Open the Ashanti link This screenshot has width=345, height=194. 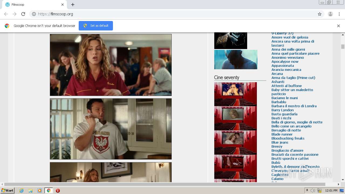pyautogui.click(x=278, y=82)
